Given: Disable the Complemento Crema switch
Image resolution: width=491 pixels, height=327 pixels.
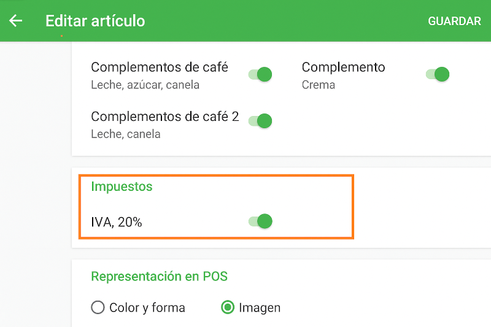Looking at the screenshot, I should [438, 75].
